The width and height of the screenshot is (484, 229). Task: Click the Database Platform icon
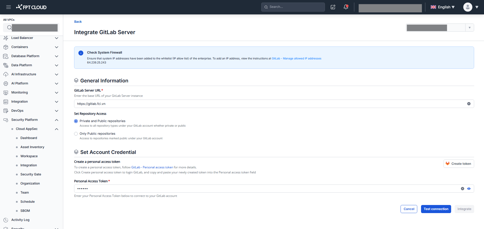tap(6, 56)
